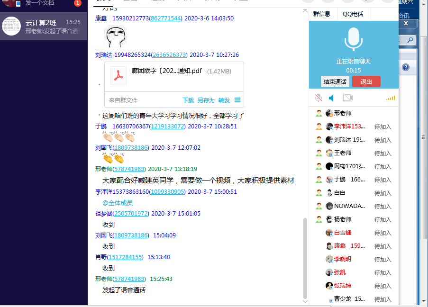
Task: Open the PDF file icon in chat
Action: tap(118, 76)
